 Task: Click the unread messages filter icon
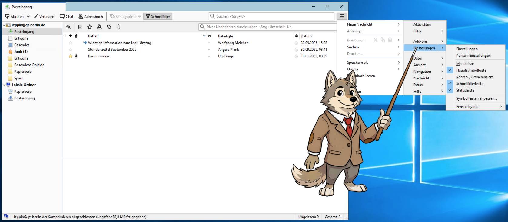click(80, 27)
